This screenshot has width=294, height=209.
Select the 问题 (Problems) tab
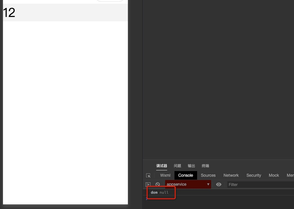coord(177,166)
